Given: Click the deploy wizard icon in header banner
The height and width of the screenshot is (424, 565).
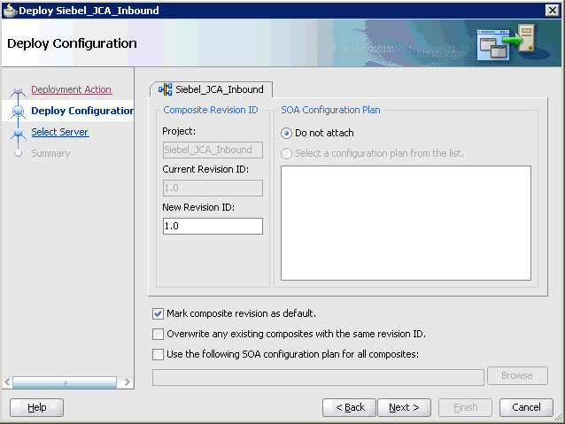Looking at the screenshot, I should pos(506,42).
